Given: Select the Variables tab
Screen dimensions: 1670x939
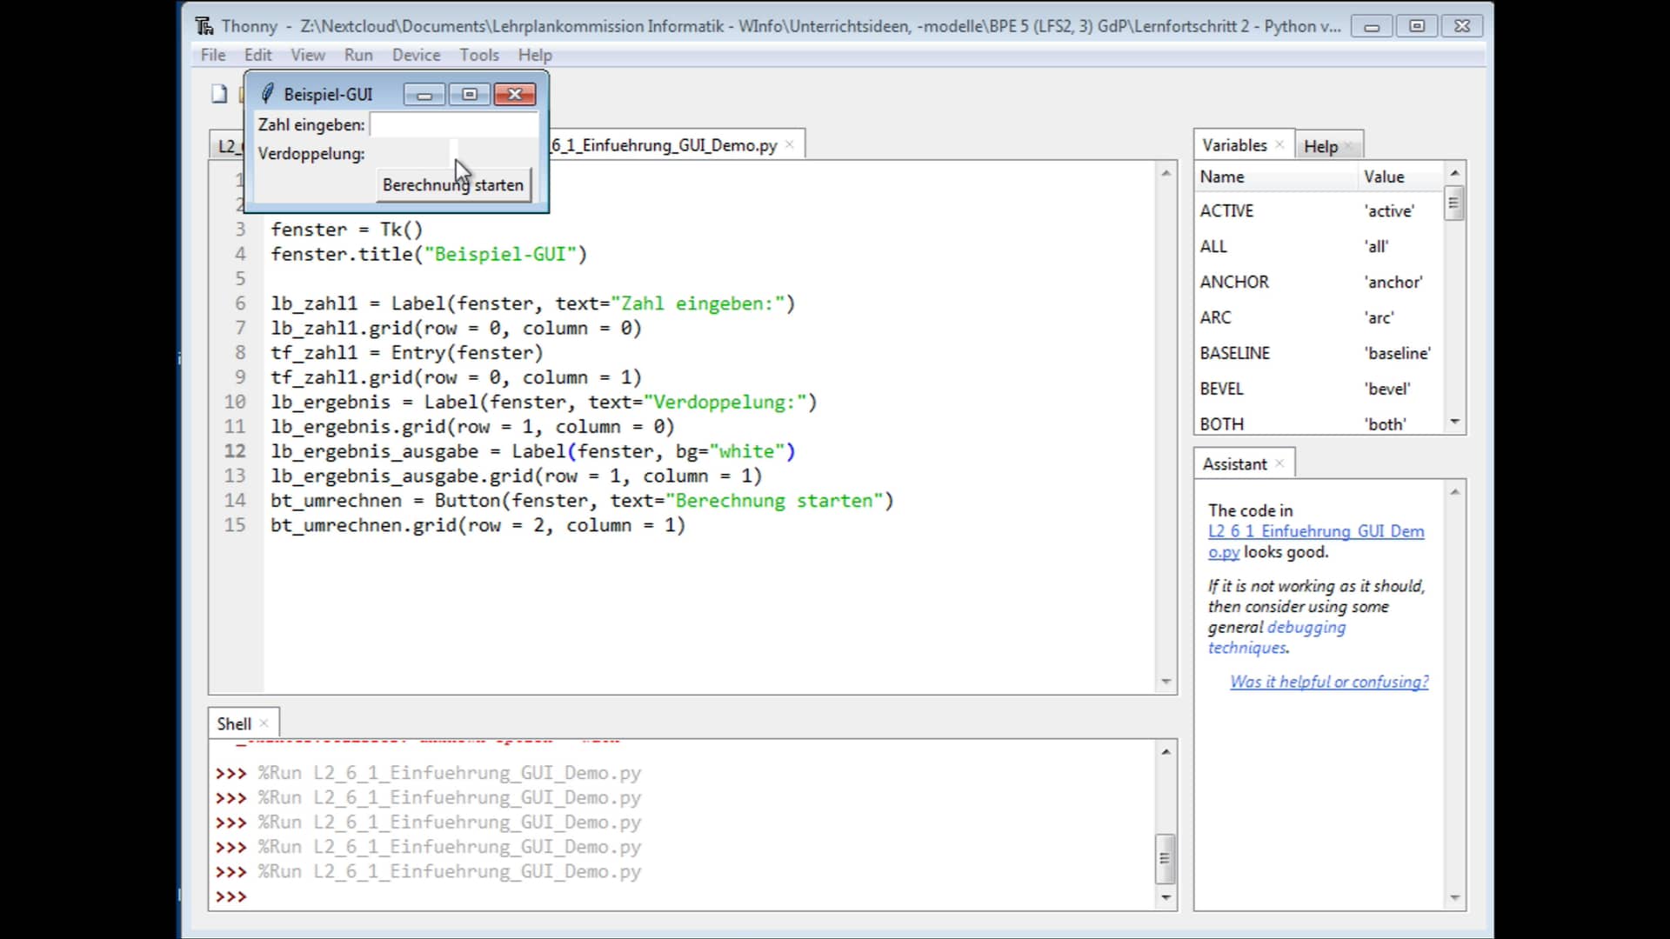Looking at the screenshot, I should point(1234,144).
